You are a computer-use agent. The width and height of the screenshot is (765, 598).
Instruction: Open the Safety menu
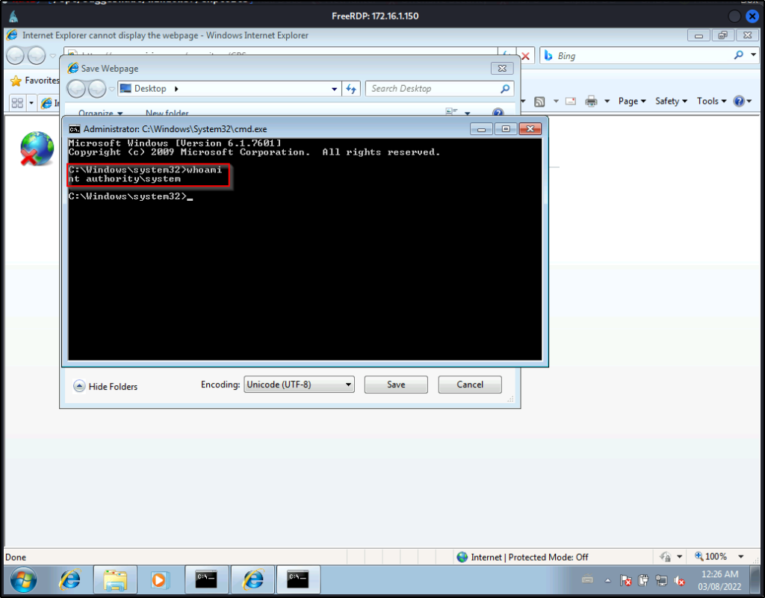pos(671,102)
